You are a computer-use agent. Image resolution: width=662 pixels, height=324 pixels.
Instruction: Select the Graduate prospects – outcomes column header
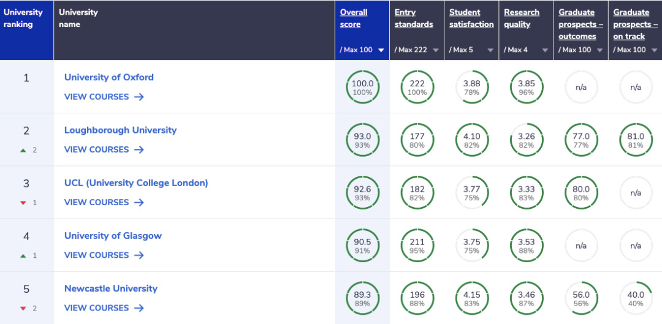pos(580,24)
